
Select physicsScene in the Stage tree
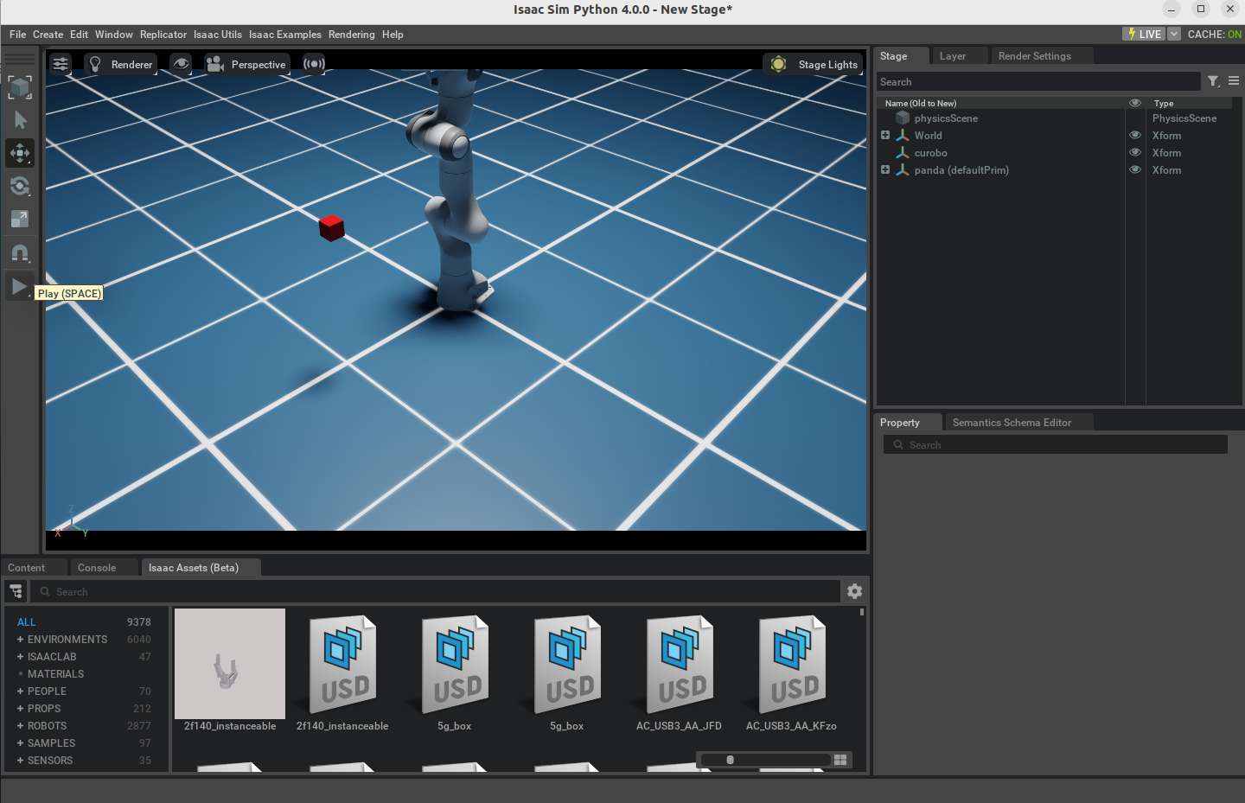(x=946, y=118)
